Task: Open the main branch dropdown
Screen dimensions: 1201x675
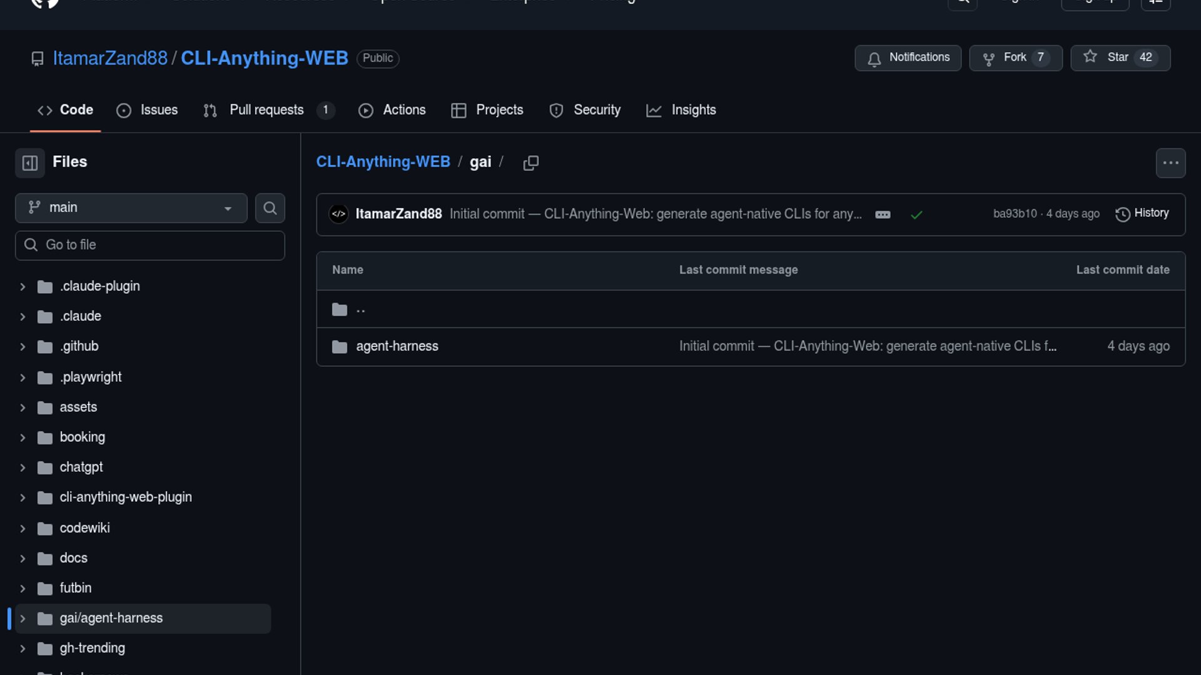Action: coord(131,208)
